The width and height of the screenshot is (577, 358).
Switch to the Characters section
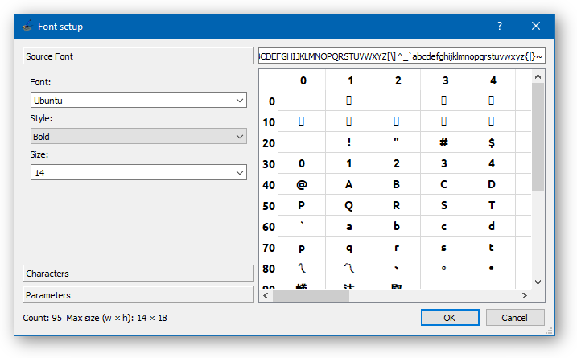(x=138, y=274)
